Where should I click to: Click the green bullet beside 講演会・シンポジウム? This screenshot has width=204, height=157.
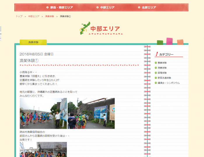[156, 83]
